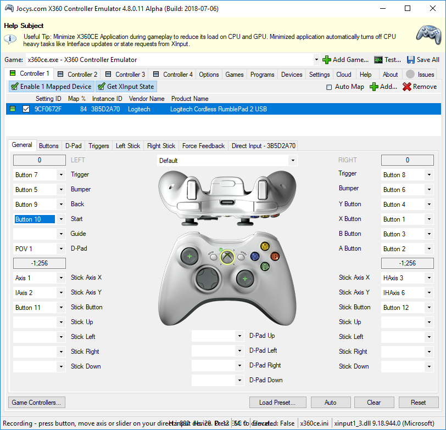Click the Controller 1 green status icon
The height and width of the screenshot is (430, 446).
(13, 73)
